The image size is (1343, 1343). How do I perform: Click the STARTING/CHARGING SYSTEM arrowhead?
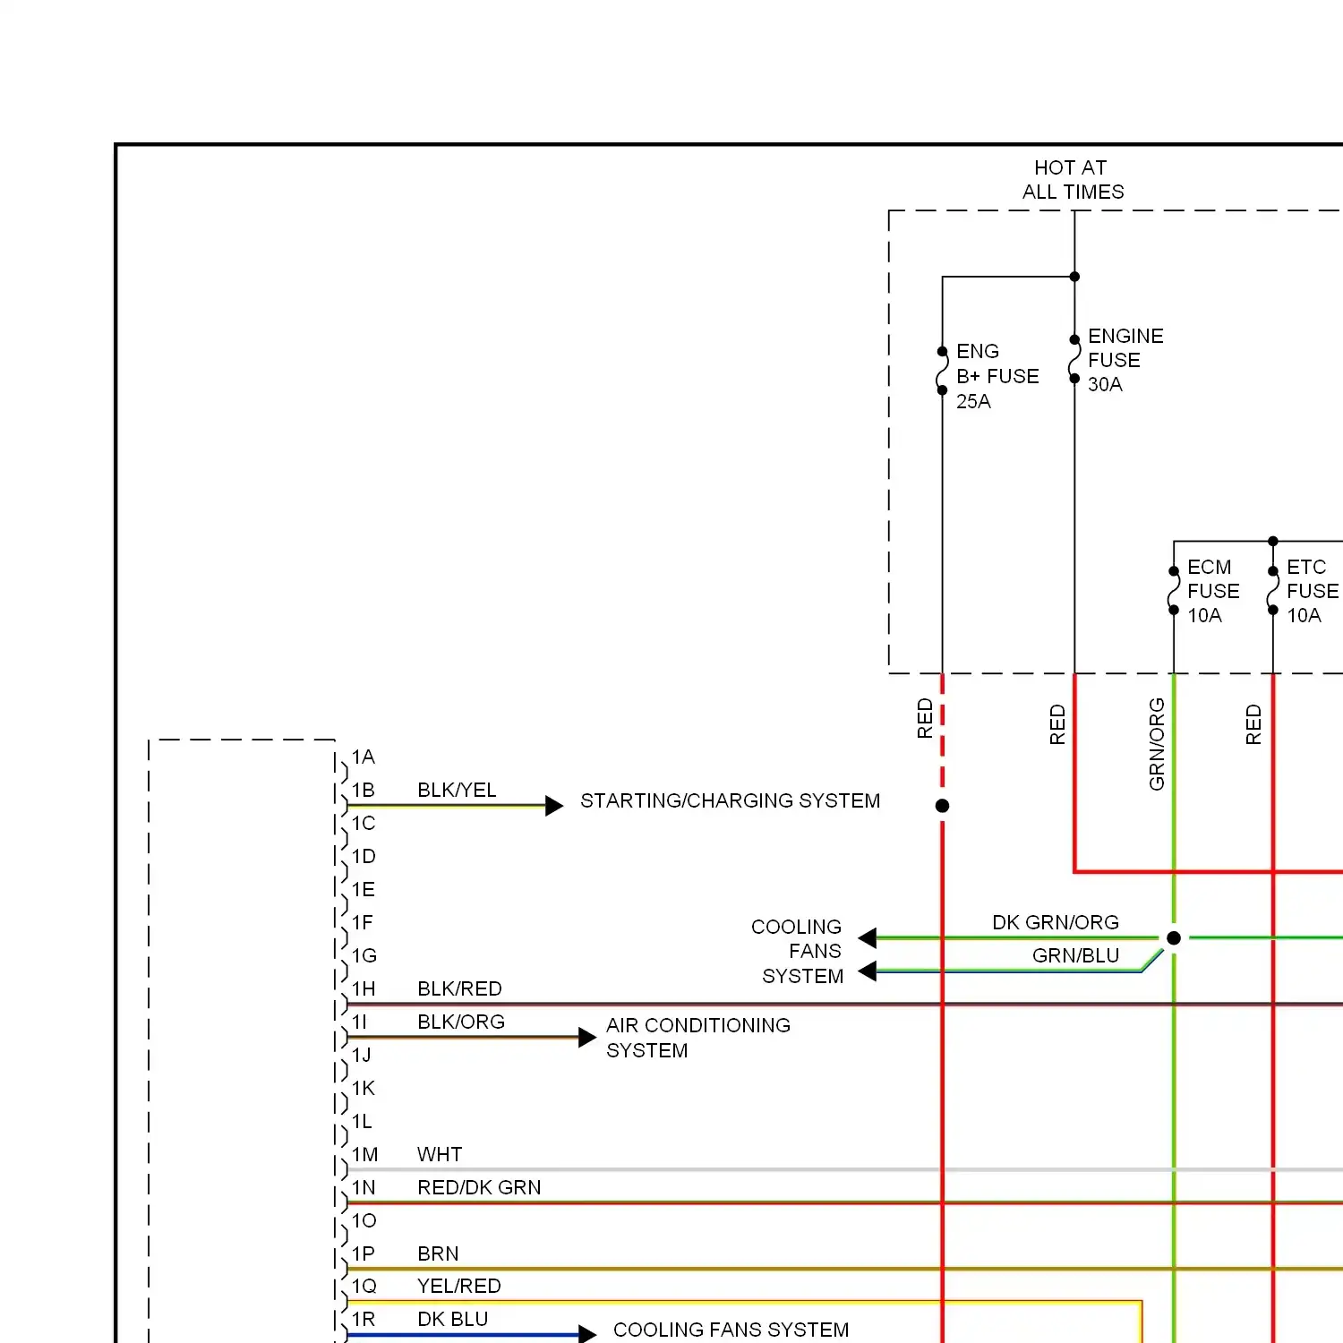[554, 806]
